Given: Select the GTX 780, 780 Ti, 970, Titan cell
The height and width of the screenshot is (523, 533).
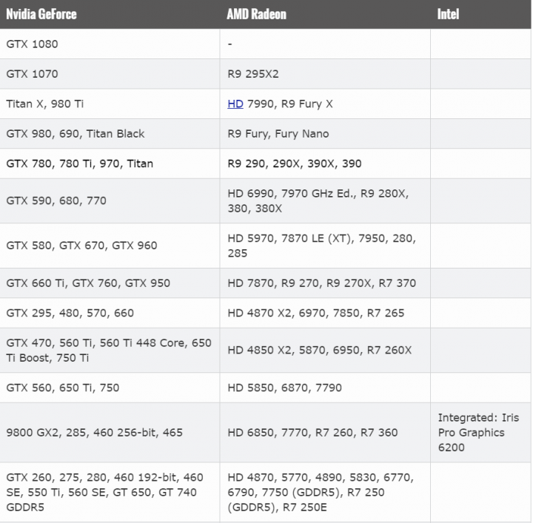Looking at the screenshot, I should click(x=110, y=163).
